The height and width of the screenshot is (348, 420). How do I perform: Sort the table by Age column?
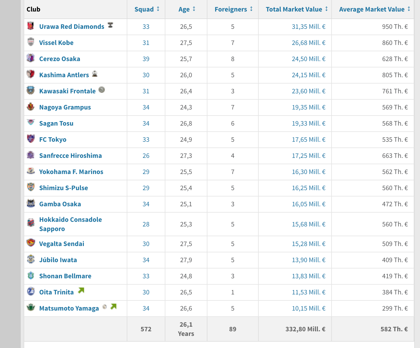[187, 9]
